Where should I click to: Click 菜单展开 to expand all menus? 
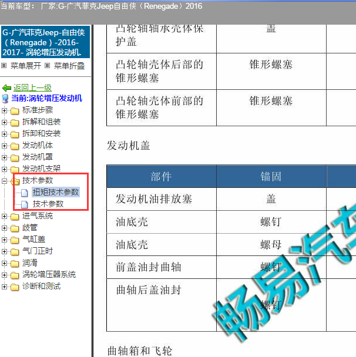[26, 66]
